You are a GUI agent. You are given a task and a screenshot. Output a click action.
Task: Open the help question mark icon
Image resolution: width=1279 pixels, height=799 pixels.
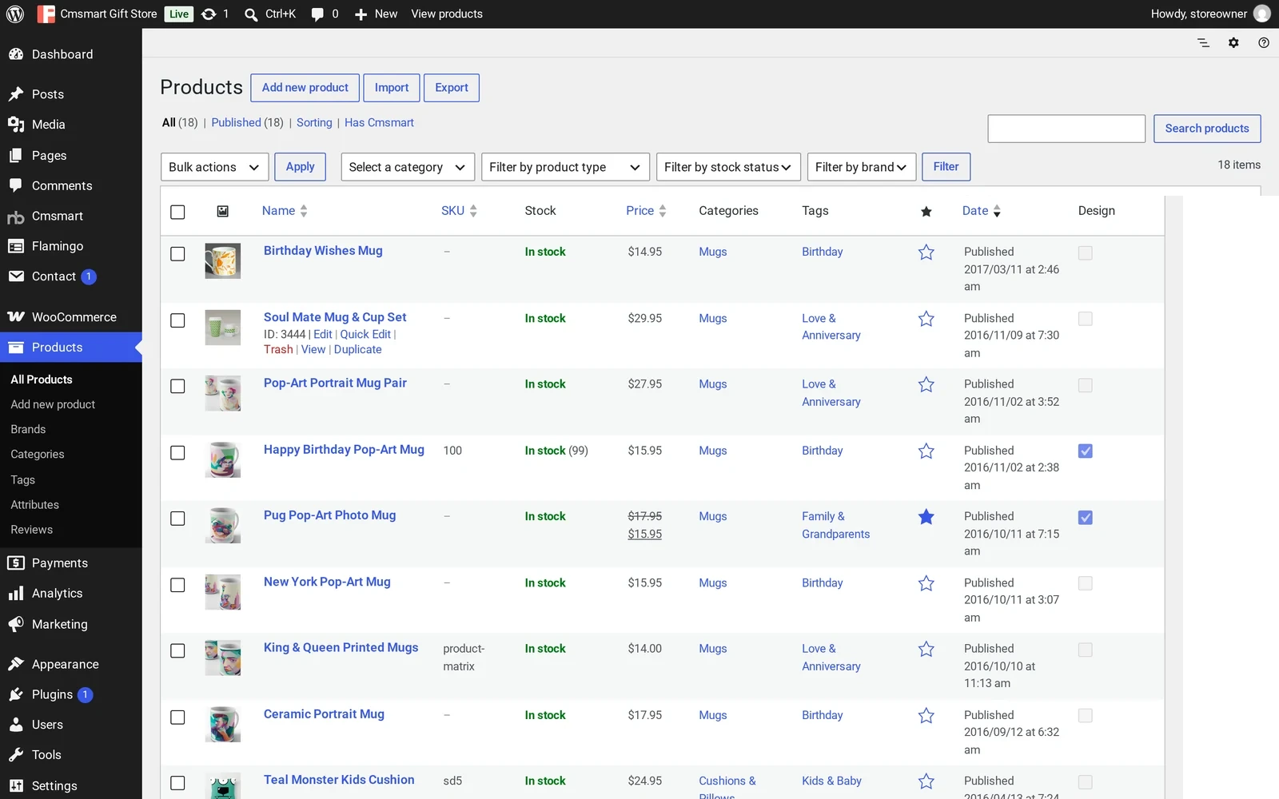[x=1264, y=42]
